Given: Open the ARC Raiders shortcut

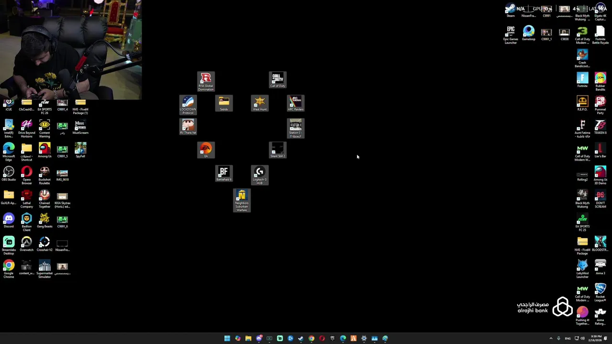Looking at the screenshot, I should (x=295, y=103).
